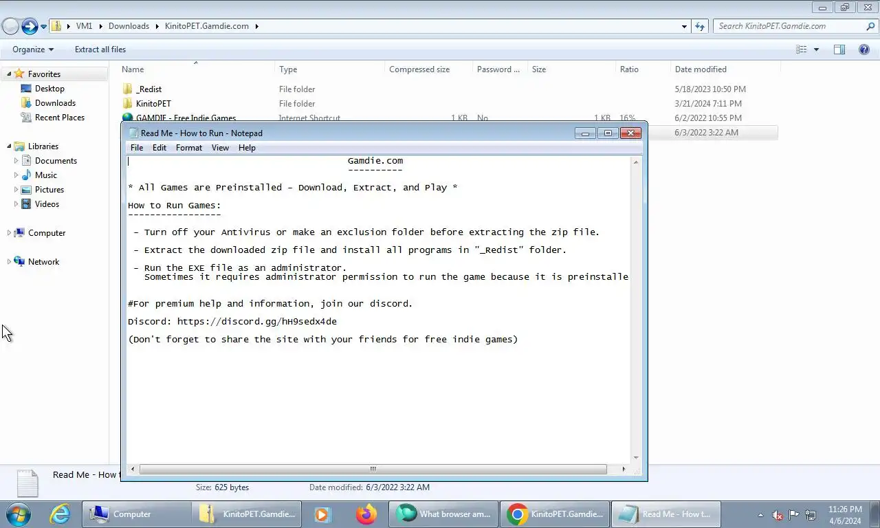Select Pictures library item
This screenshot has width=880, height=528.
(x=49, y=190)
